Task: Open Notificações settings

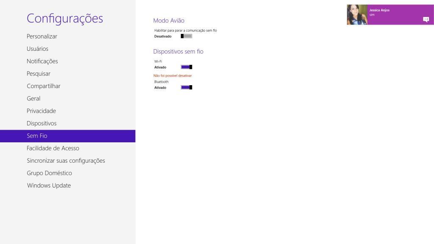Action: tap(42, 61)
